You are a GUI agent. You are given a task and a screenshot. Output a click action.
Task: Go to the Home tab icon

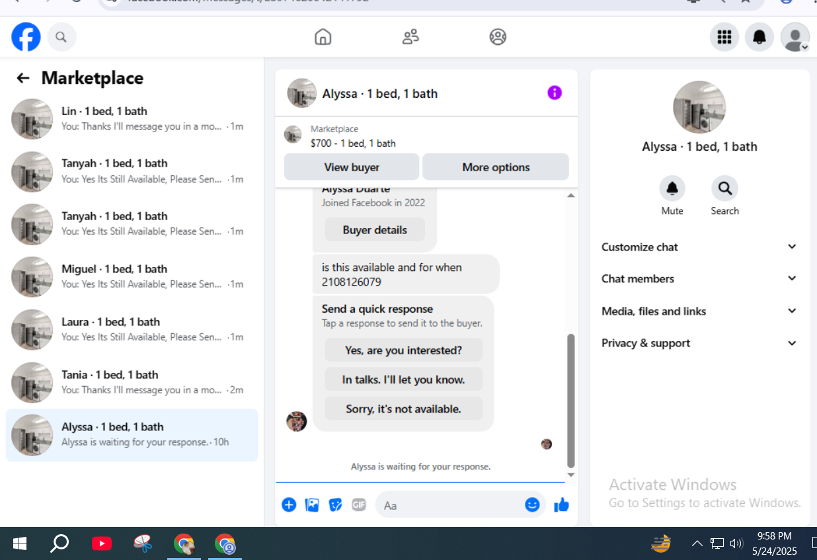tap(323, 37)
